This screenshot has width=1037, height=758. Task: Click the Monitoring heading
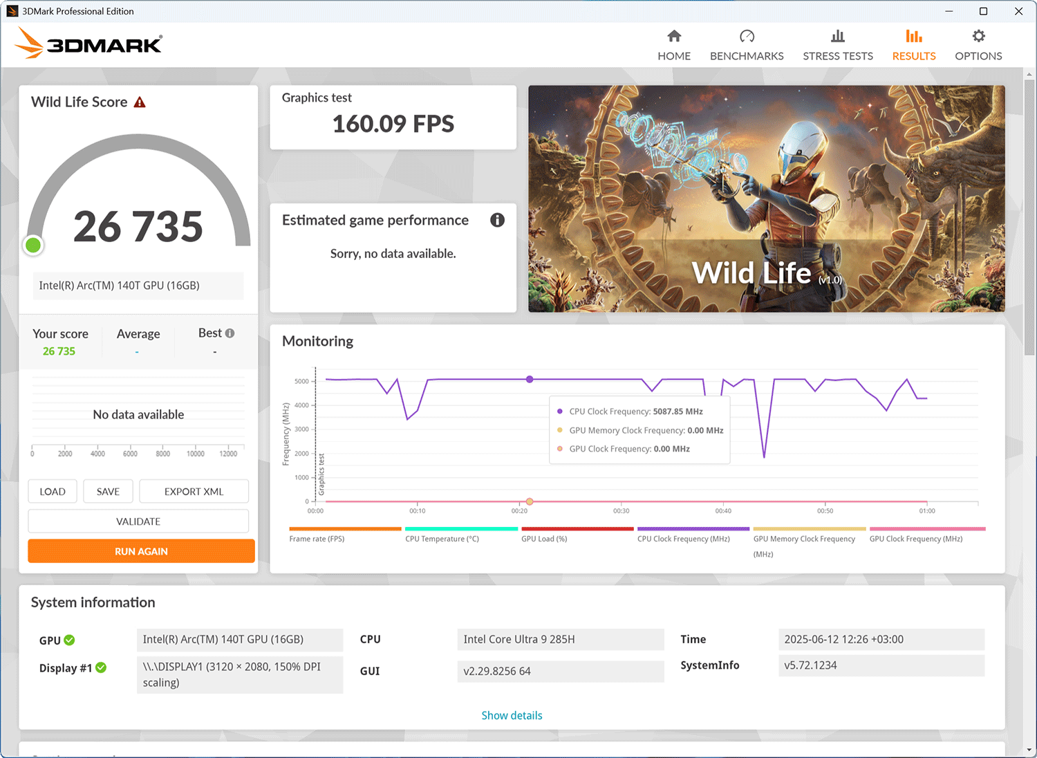tap(317, 341)
